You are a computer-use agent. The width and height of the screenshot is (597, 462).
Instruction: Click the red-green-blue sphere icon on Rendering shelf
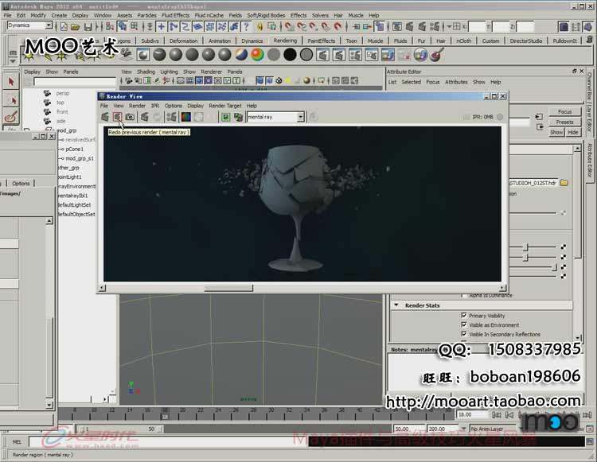tap(257, 55)
